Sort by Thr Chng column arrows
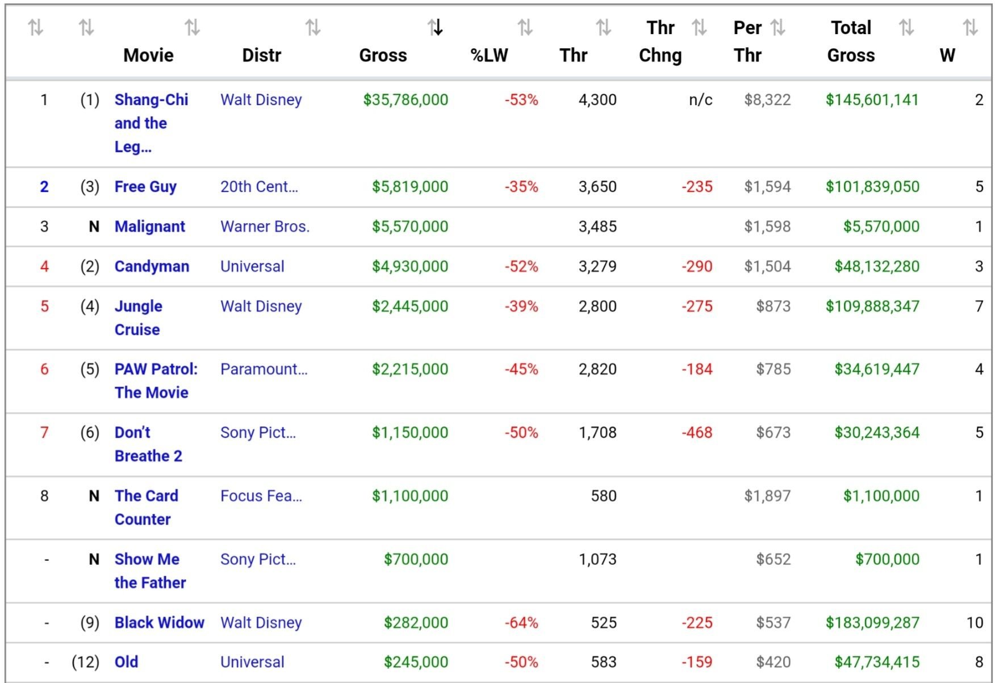1004x683 pixels. pyautogui.click(x=699, y=27)
